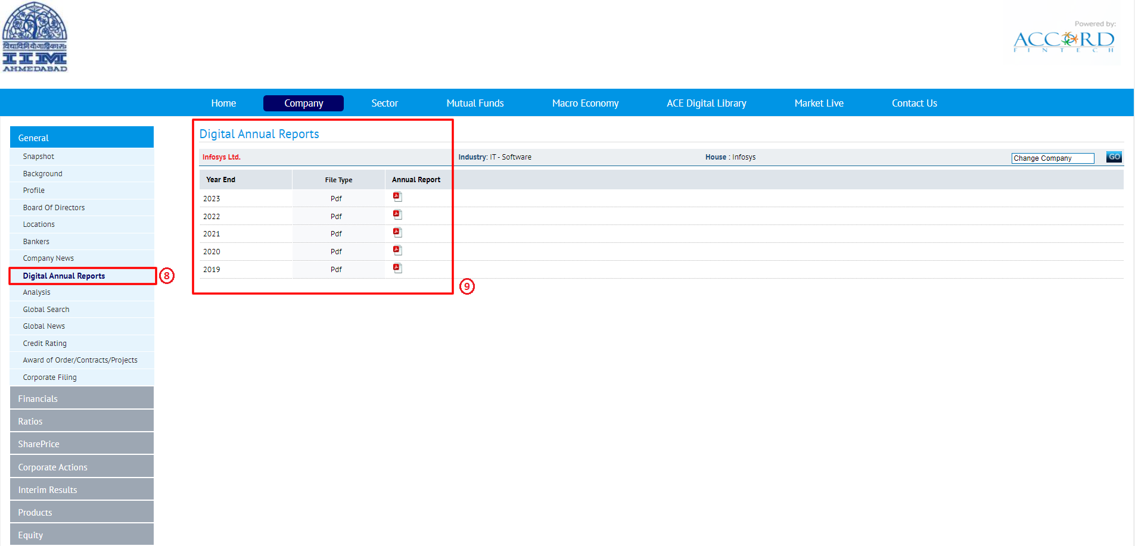Open Award of Order/Contracts/Projects link
The height and width of the screenshot is (546, 1135).
[x=80, y=360]
